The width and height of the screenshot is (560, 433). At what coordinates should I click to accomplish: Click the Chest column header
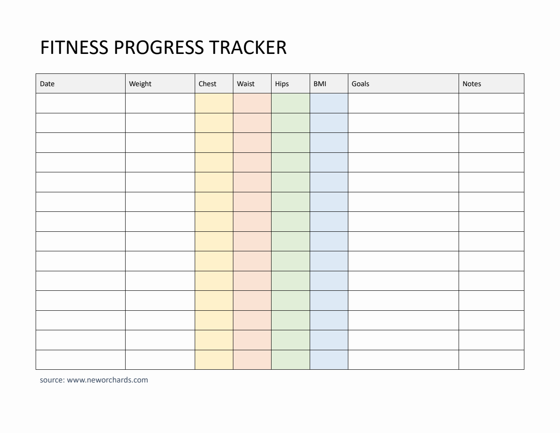(214, 84)
